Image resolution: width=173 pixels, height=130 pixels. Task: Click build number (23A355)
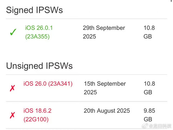[x=37, y=37]
